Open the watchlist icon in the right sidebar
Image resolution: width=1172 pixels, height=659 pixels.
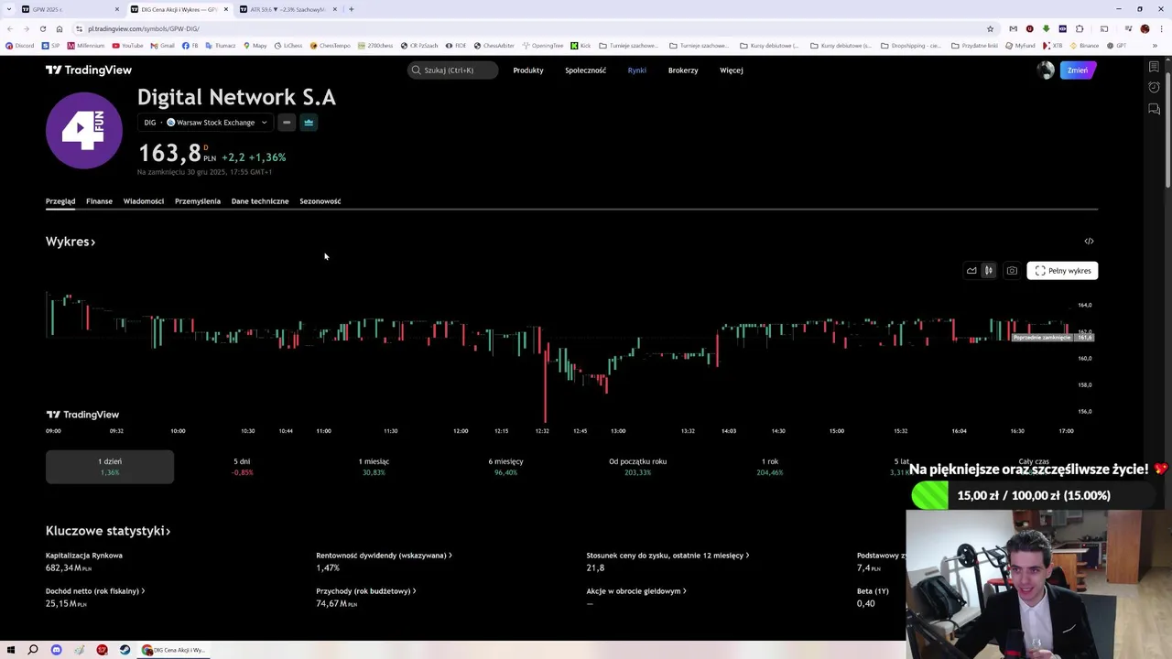pos(1154,67)
